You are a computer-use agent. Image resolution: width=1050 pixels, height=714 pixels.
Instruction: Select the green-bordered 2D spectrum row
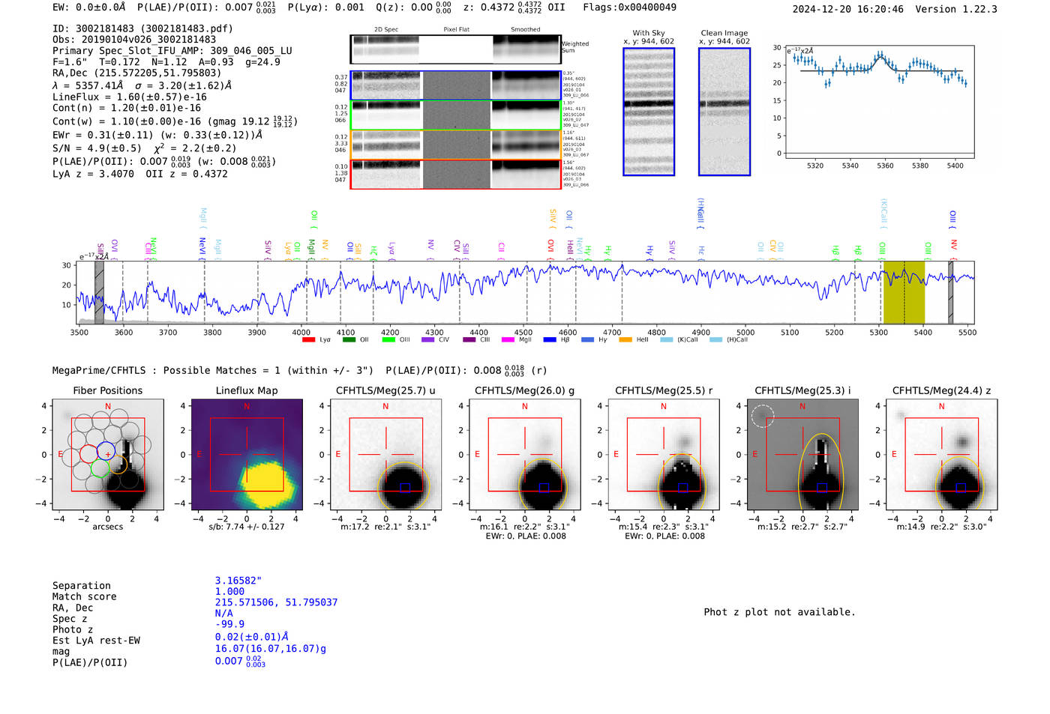click(x=455, y=115)
